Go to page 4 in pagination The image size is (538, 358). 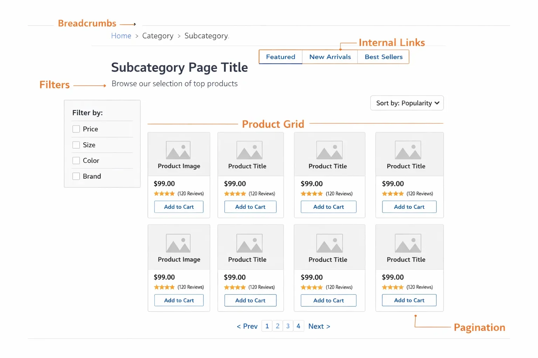[298, 326]
